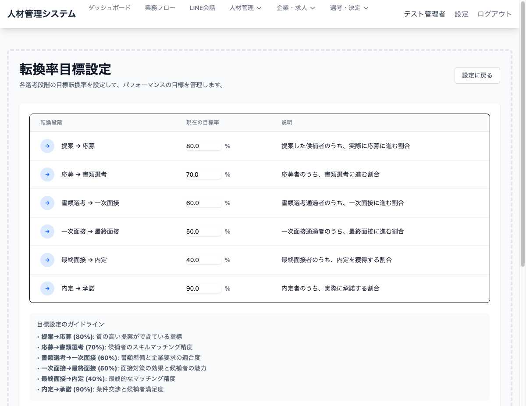Switch to the ダッシュボード page

109,7
